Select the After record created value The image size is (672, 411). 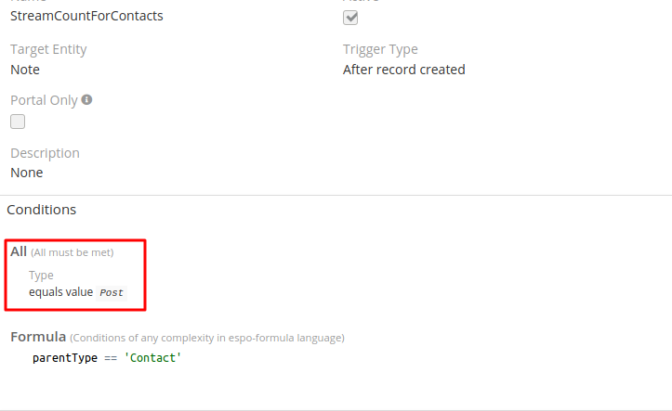pos(403,70)
